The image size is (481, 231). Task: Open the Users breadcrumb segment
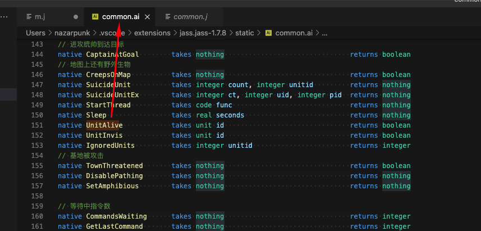pos(35,33)
